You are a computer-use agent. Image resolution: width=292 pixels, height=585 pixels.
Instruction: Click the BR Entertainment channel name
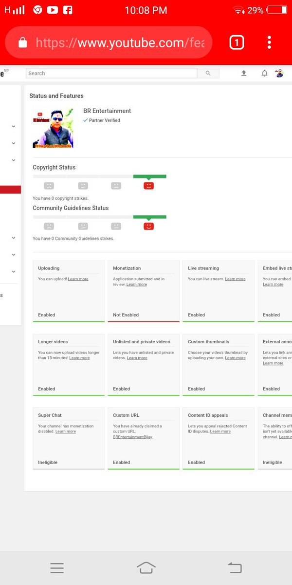pyautogui.click(x=107, y=111)
